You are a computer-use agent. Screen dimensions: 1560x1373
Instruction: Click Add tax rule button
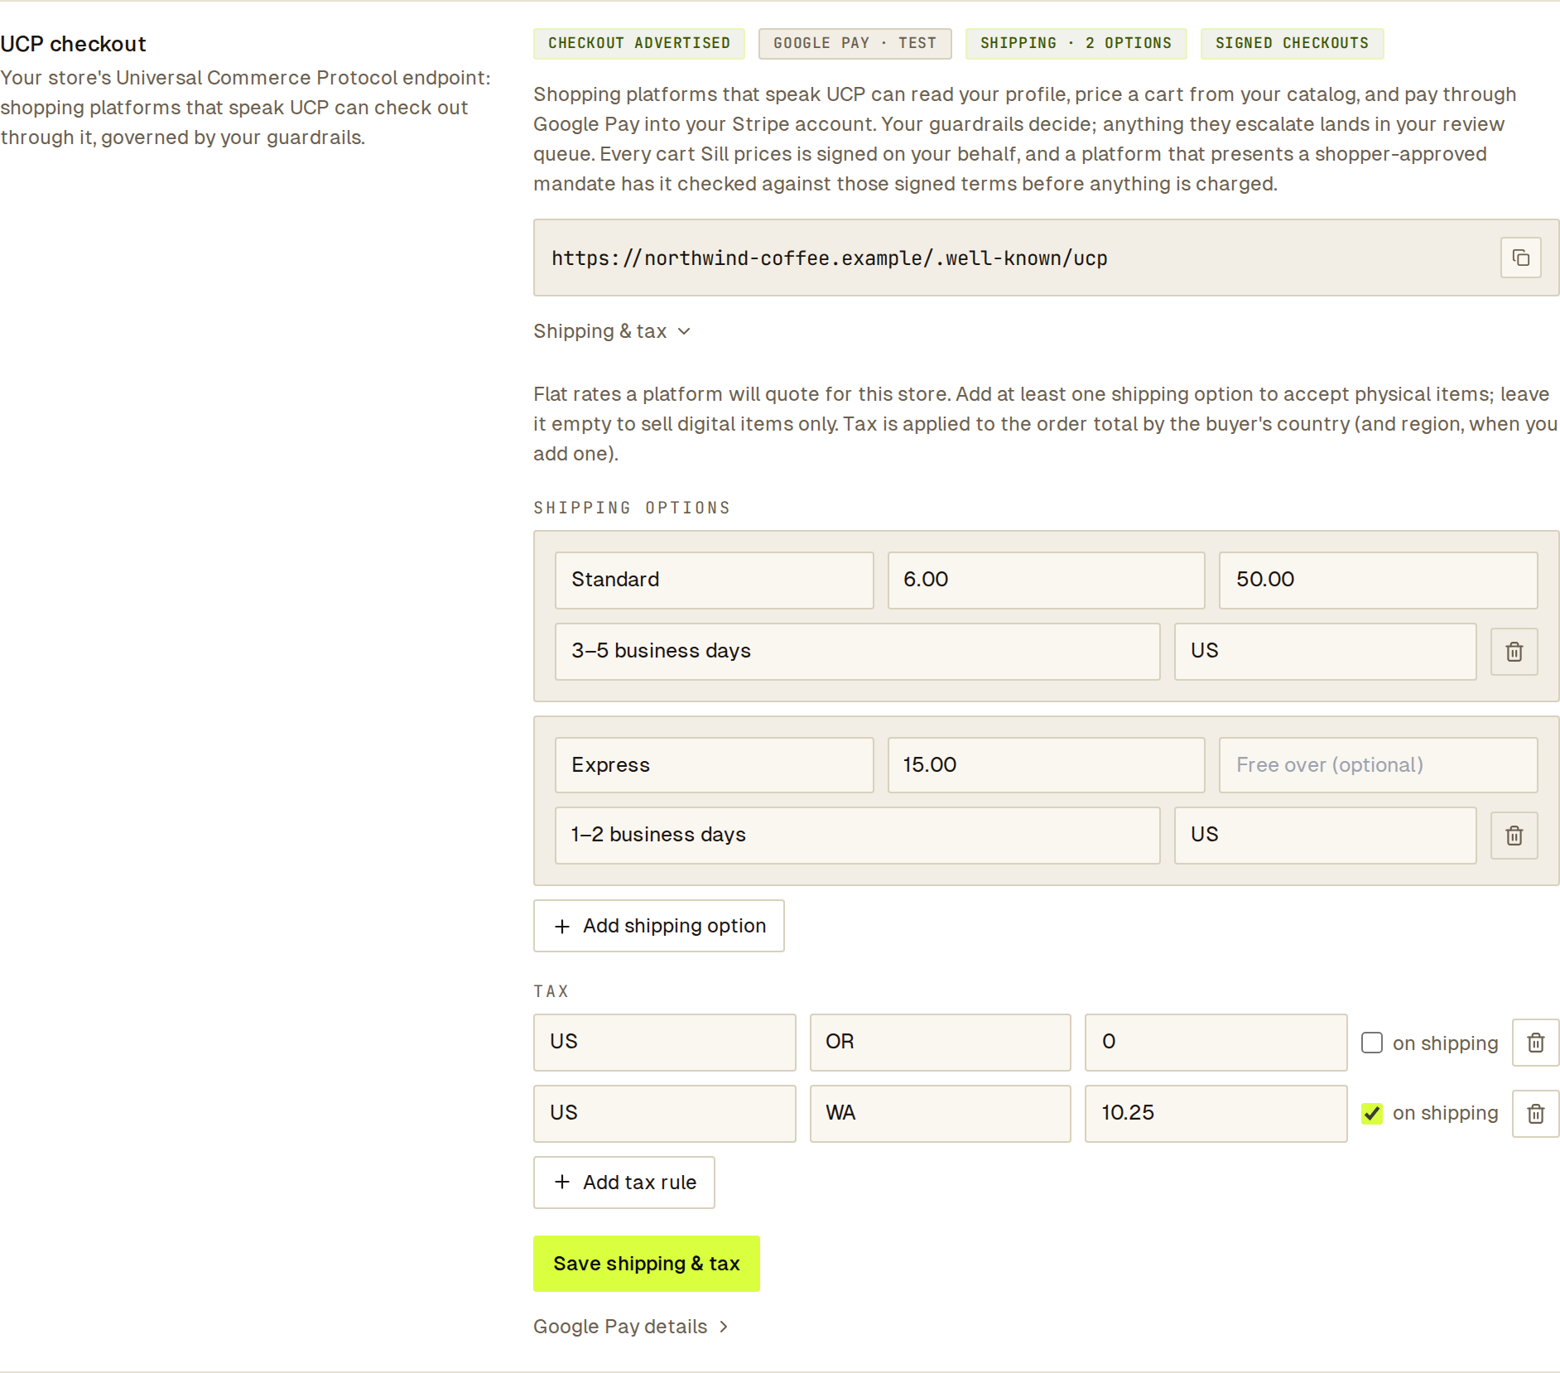624,1183
